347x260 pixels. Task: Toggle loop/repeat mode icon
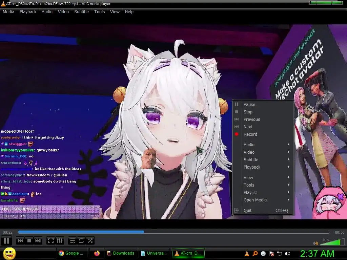[x=81, y=241]
